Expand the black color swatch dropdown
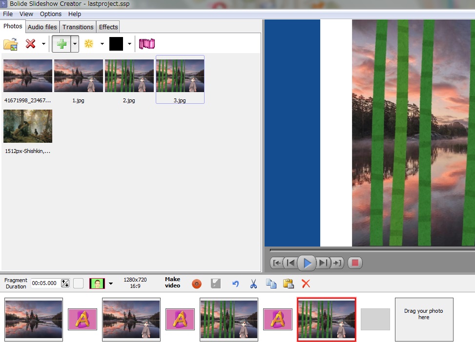 tap(129, 44)
